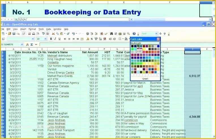Toggle Align Right

pos(74,39)
